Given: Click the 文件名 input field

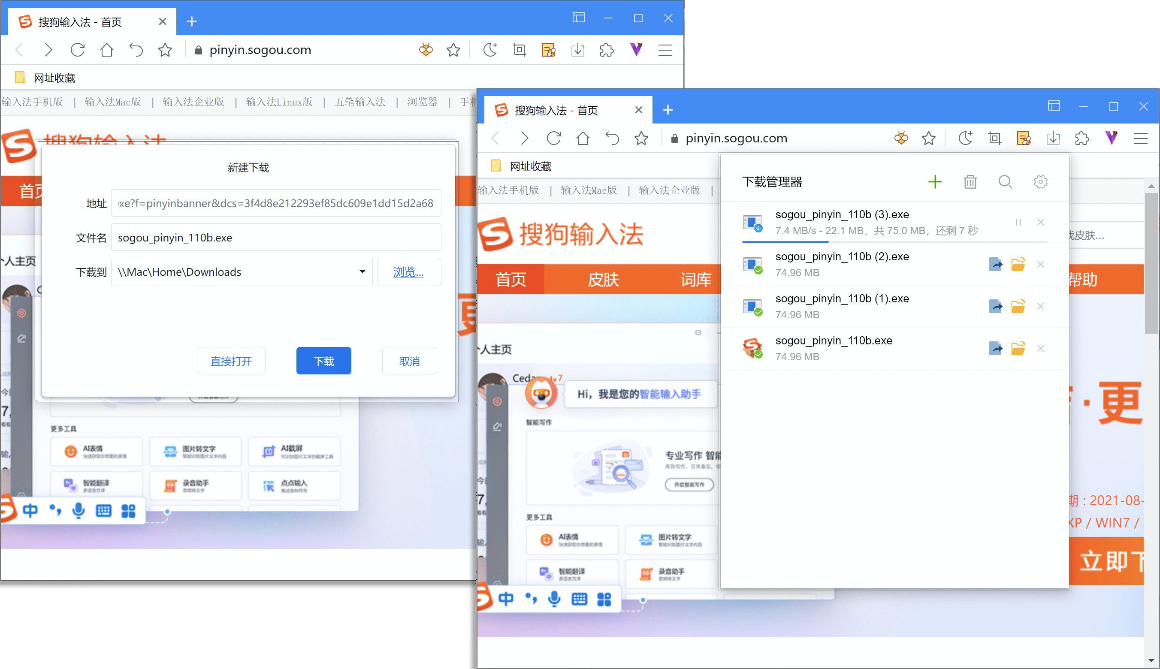Looking at the screenshot, I should [276, 238].
